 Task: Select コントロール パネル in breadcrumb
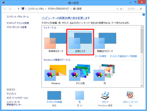point(36,9)
